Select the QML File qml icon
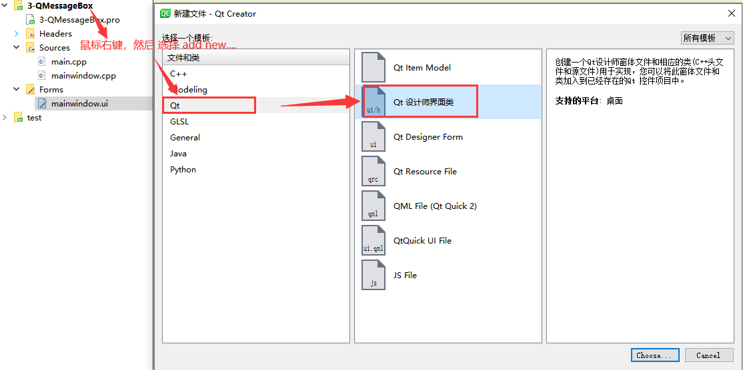The image size is (743, 370). pos(374,206)
